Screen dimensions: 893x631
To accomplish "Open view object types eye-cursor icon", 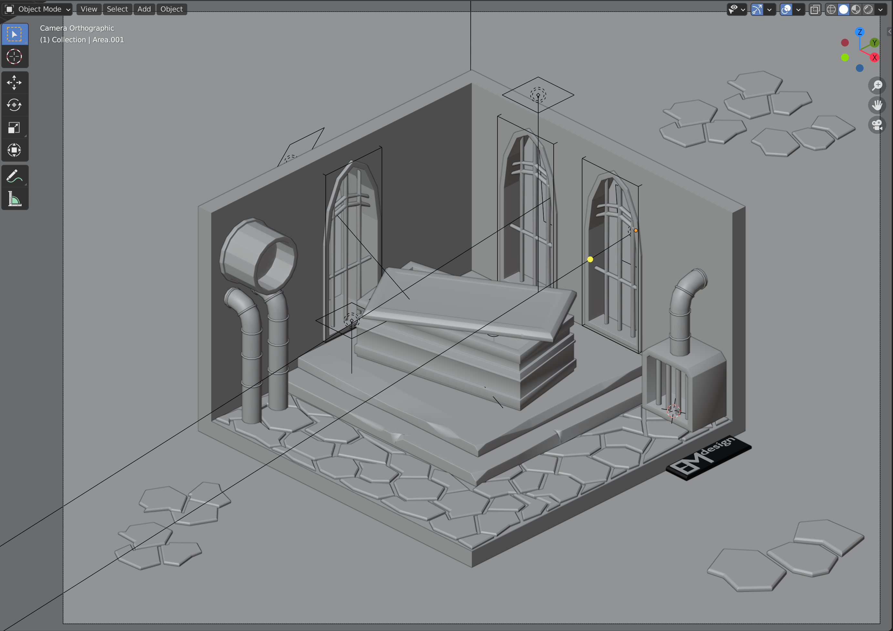I will coord(733,9).
